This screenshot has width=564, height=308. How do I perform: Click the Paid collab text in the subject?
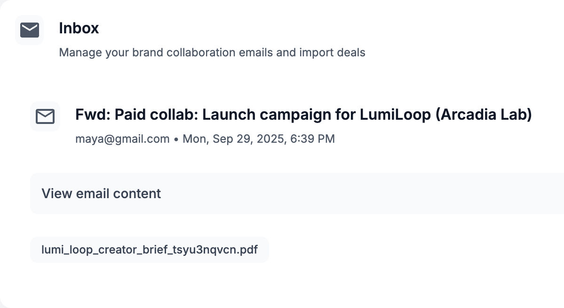coord(154,115)
